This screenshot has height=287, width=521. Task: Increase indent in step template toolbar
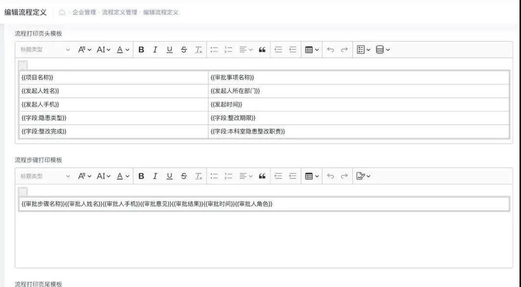[278, 176]
